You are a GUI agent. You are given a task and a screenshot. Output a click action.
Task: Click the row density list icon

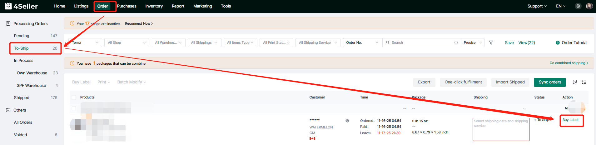pyautogui.click(x=584, y=82)
